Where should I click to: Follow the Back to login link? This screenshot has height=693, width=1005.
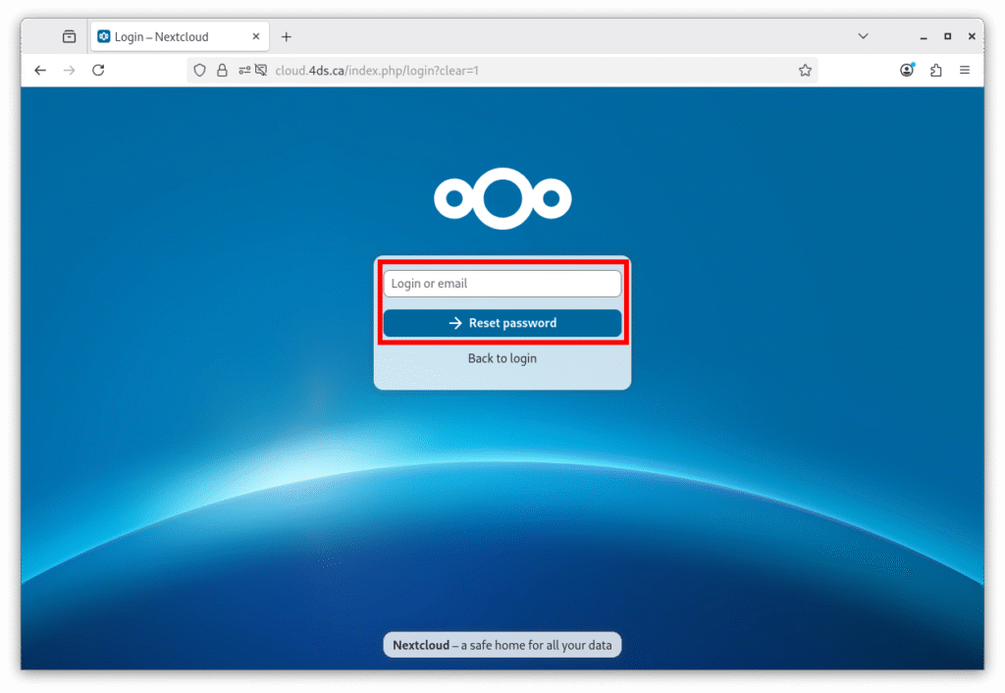[502, 358]
